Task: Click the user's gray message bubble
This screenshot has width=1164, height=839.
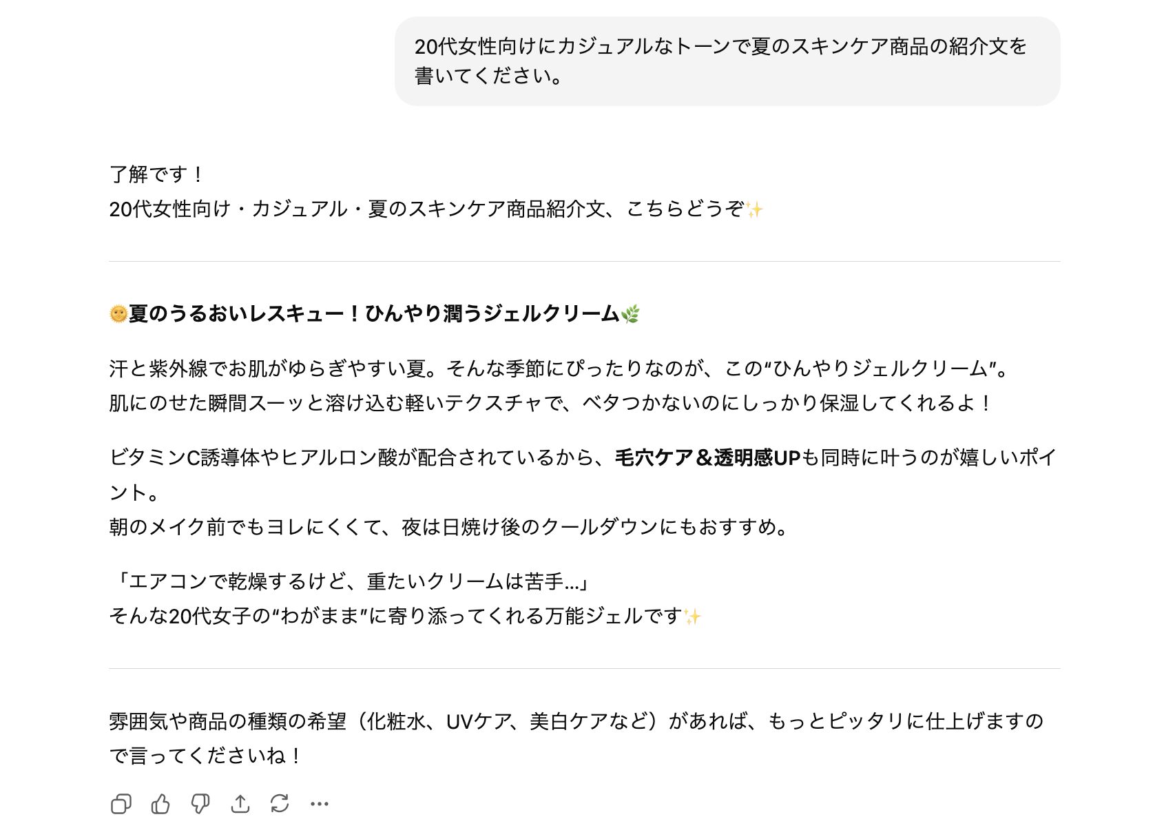Action: pos(727,61)
